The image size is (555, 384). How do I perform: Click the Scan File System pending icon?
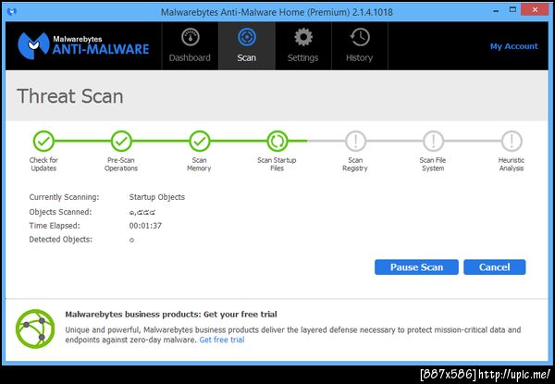pos(433,142)
